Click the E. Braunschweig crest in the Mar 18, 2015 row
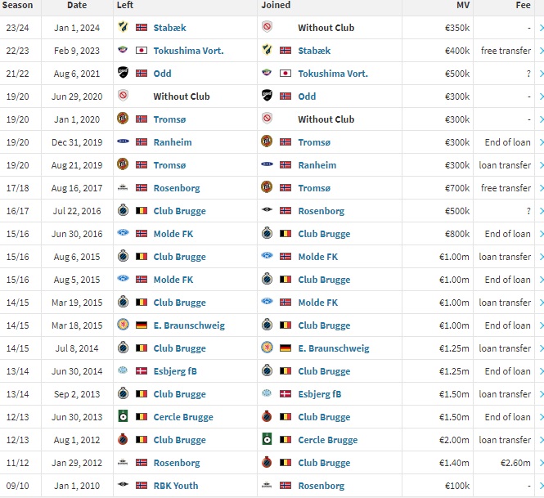544x498 pixels. tap(124, 325)
